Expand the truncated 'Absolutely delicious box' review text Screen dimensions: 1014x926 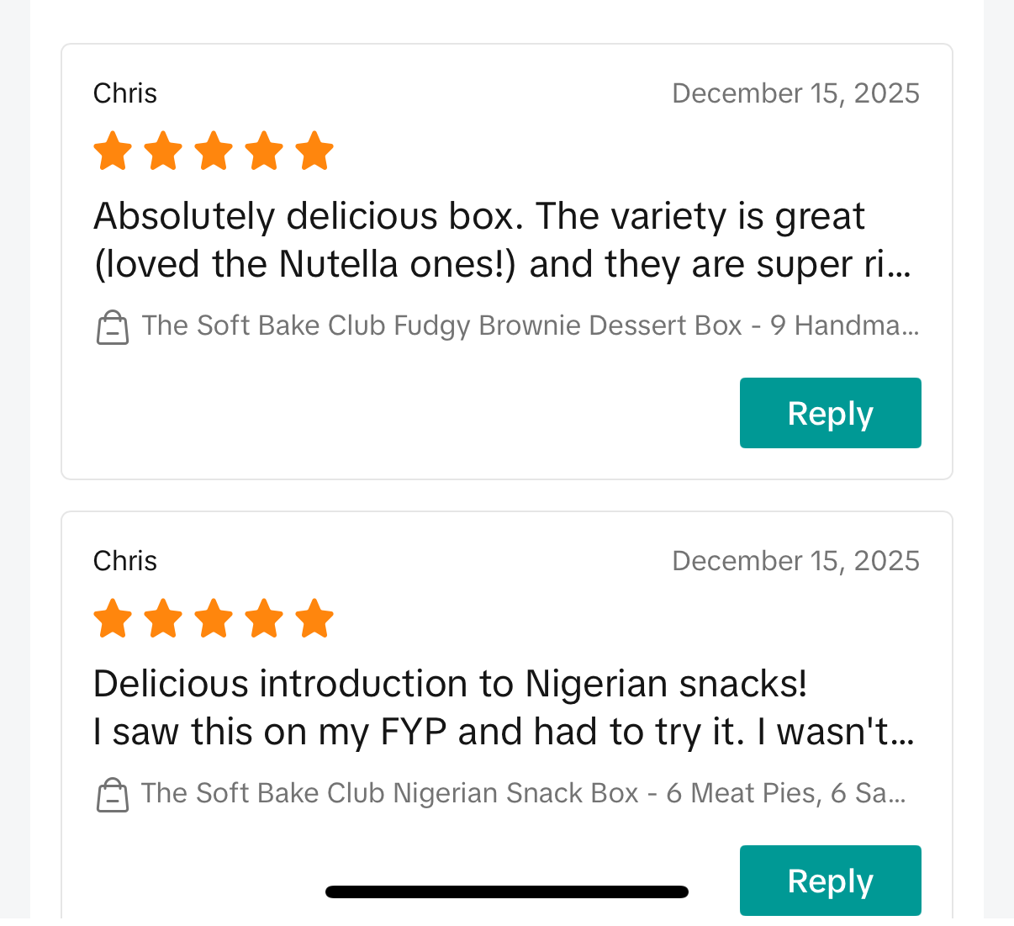[x=503, y=241]
